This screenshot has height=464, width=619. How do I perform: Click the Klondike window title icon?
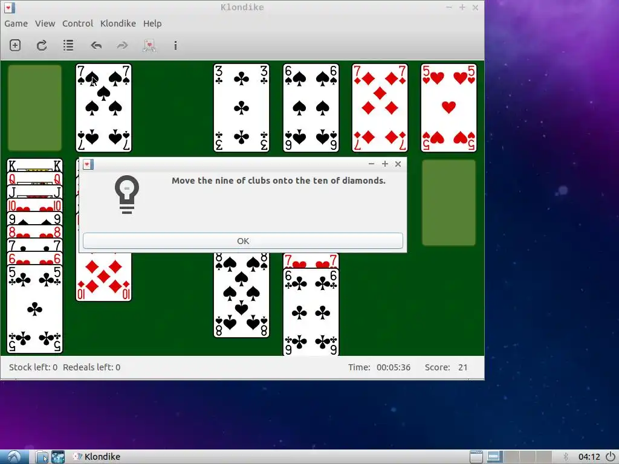10,7
